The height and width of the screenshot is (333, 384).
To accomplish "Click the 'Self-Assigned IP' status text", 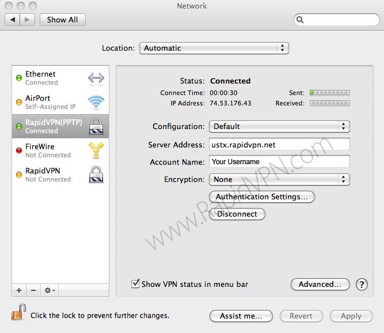I will 51,107.
